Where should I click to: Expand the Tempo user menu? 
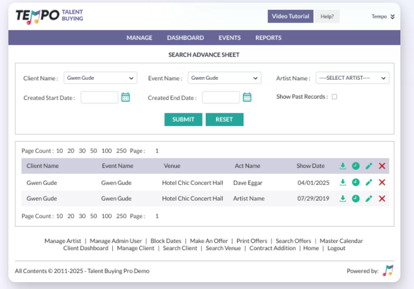(x=383, y=17)
